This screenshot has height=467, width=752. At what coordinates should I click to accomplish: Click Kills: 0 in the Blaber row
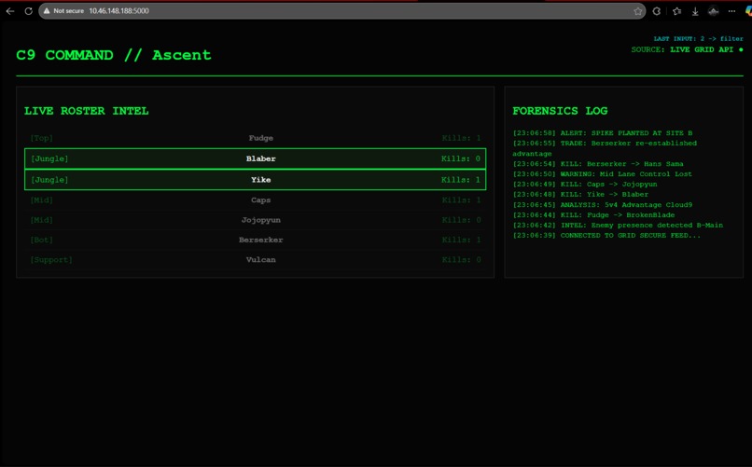pos(461,158)
